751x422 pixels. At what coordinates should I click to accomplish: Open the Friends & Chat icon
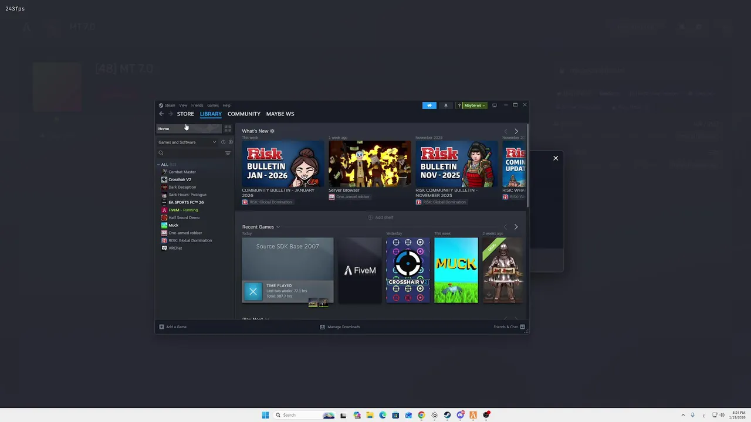522,327
